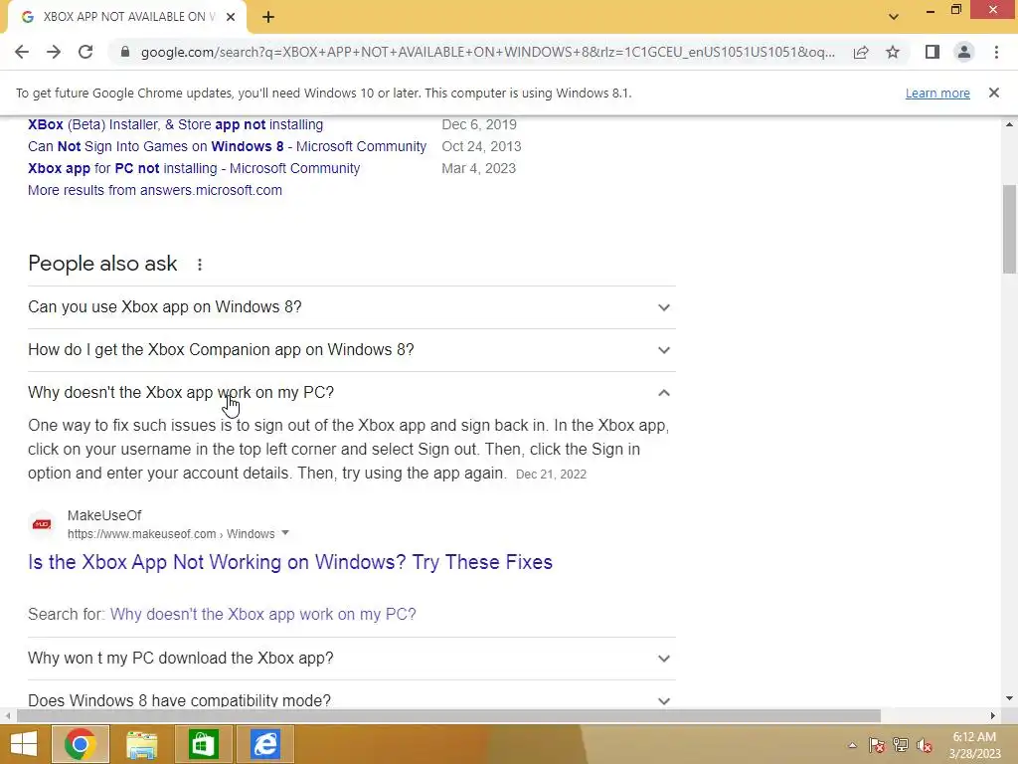The width and height of the screenshot is (1018, 764).
Task: Show hidden system tray icons
Action: point(852,745)
